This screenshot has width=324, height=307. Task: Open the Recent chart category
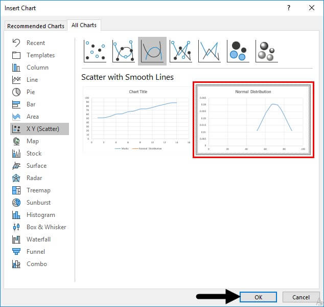39,43
